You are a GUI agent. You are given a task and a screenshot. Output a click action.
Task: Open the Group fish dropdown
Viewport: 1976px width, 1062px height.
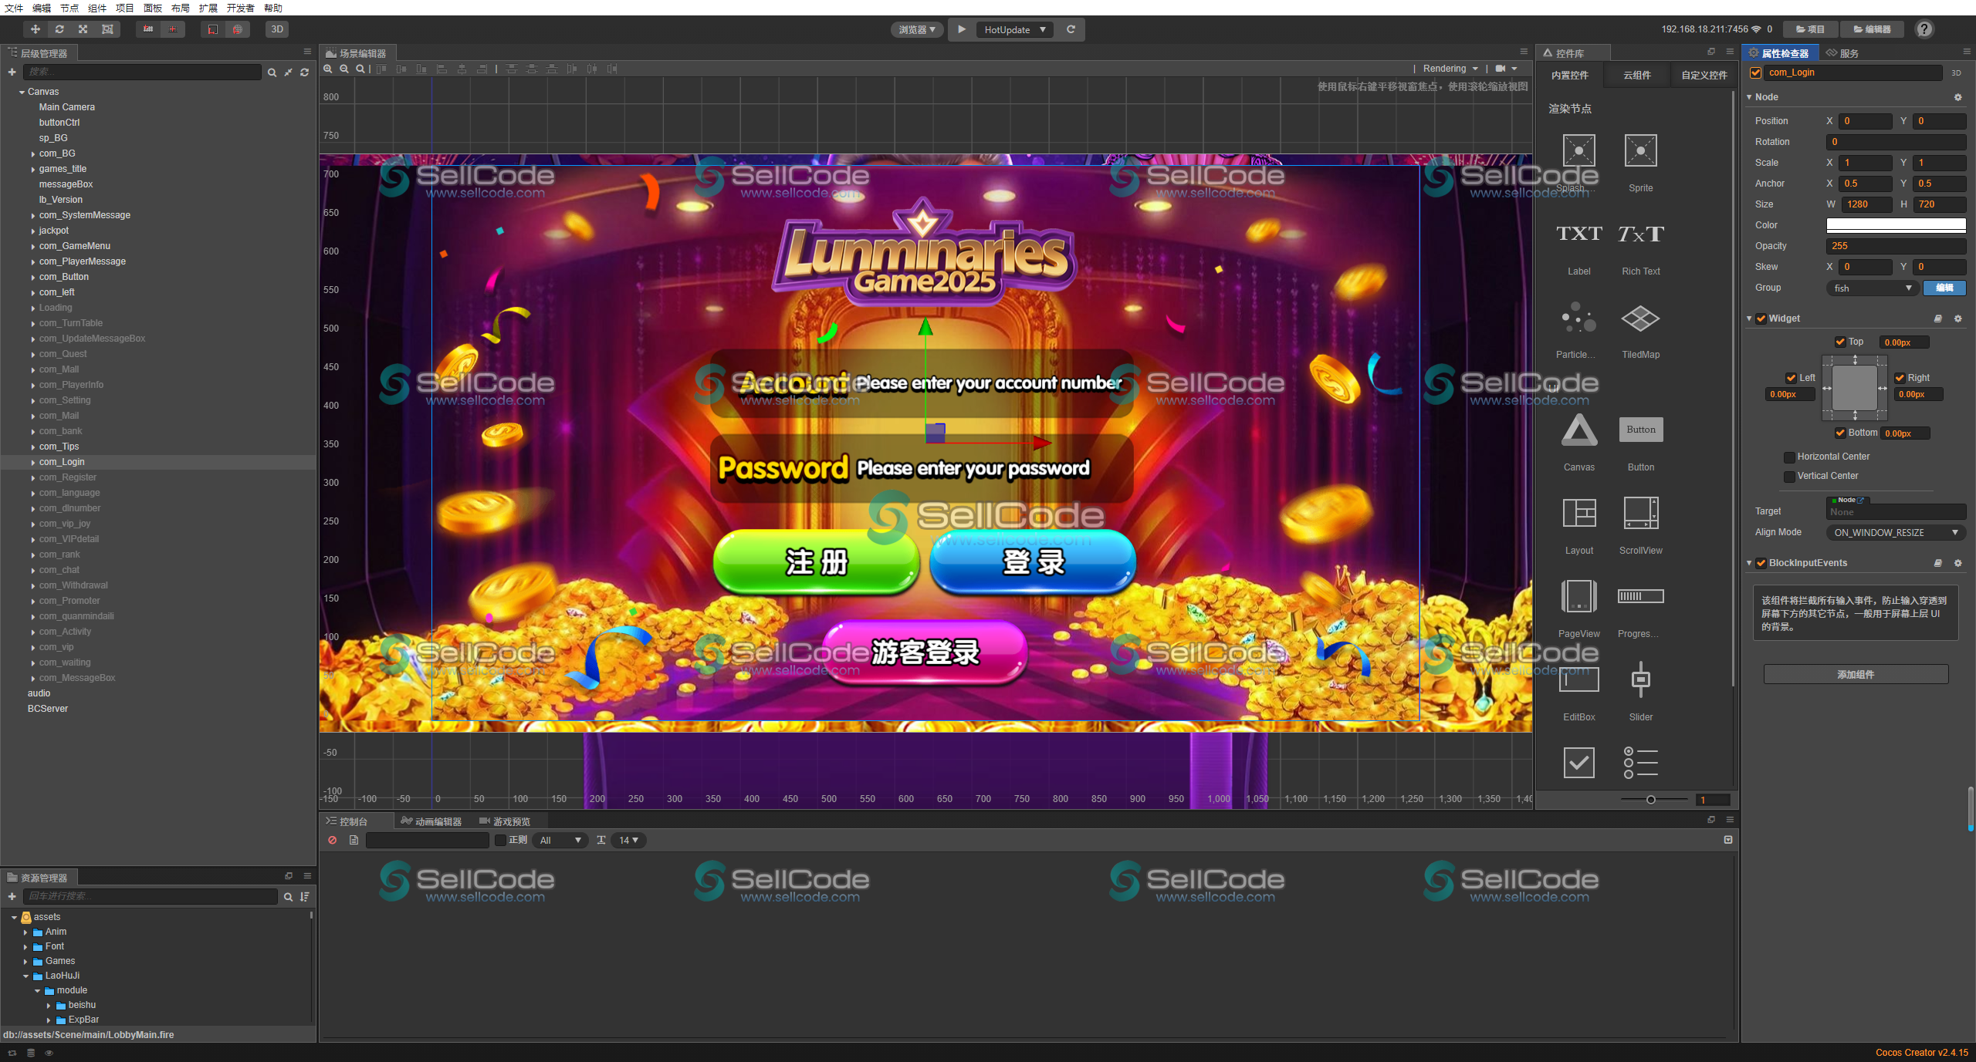pos(1872,288)
